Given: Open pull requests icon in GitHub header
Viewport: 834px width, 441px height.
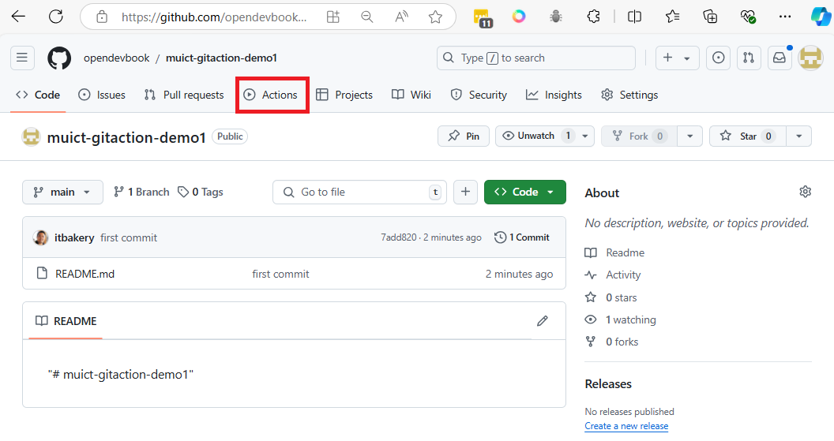Looking at the screenshot, I should pos(749,58).
